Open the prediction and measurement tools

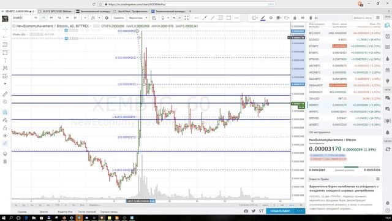(5, 76)
